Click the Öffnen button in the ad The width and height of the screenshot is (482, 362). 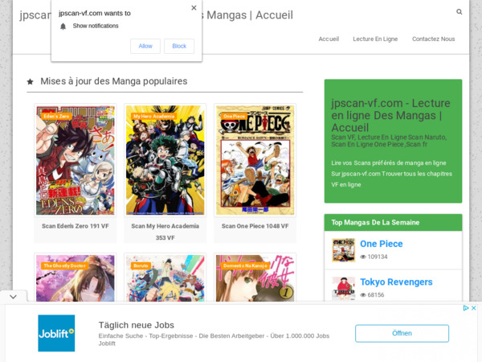(x=402, y=333)
